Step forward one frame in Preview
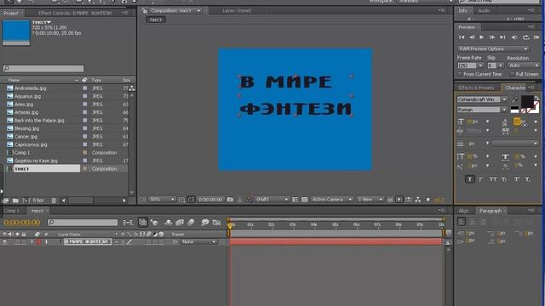545x306 pixels. (x=492, y=37)
